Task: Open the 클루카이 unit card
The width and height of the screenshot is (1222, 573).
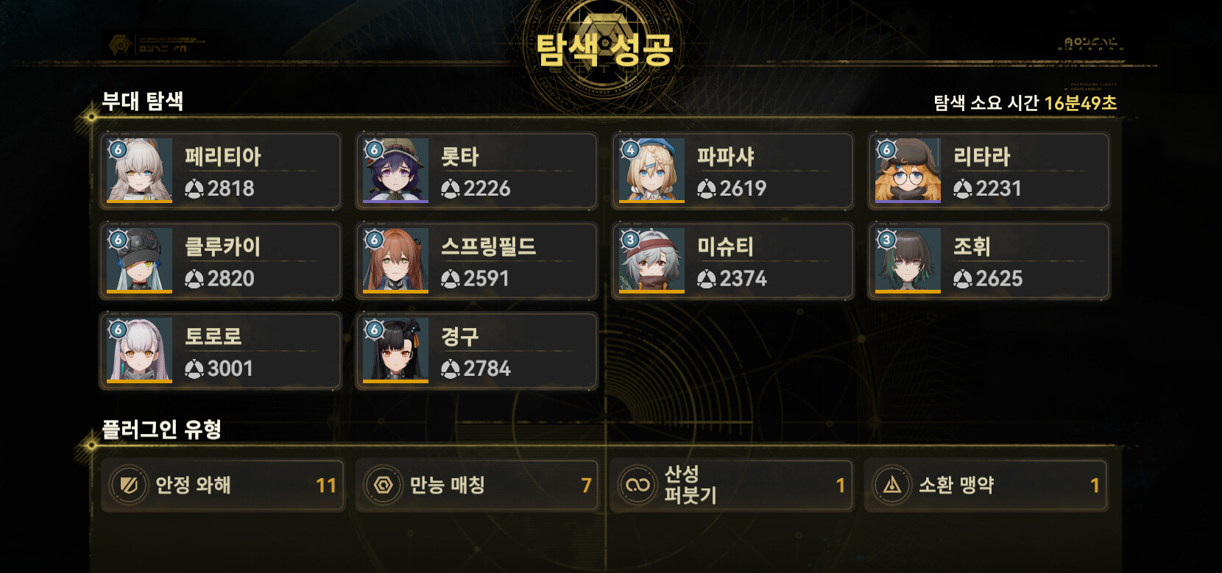Action: pos(221,261)
